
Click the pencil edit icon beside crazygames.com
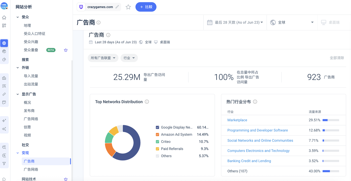tap(117, 7)
